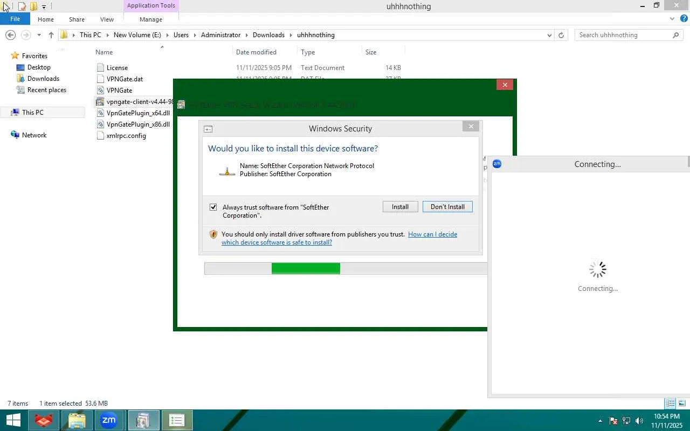
Task: Click Install in Windows Security dialog
Action: 400,207
